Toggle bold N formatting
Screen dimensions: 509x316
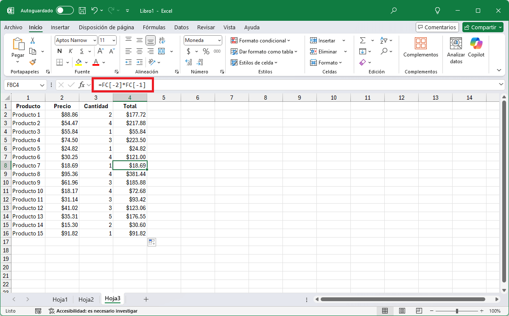tap(60, 51)
